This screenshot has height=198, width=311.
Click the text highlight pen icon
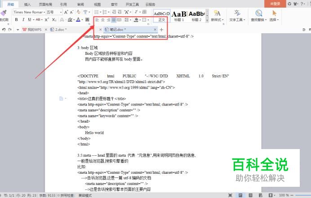70,20
